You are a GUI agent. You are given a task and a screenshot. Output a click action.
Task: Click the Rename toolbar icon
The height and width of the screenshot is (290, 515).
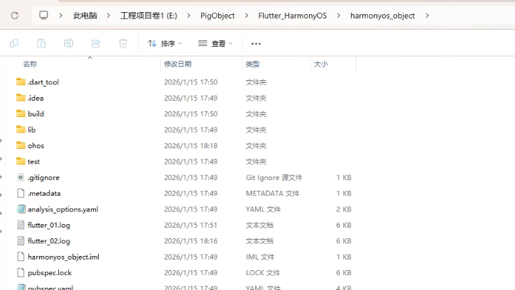tap(68, 43)
